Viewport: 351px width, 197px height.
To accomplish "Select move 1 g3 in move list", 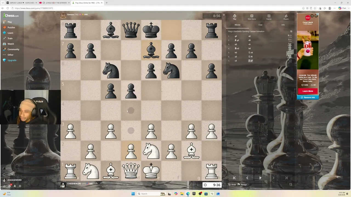I will click(236, 36).
